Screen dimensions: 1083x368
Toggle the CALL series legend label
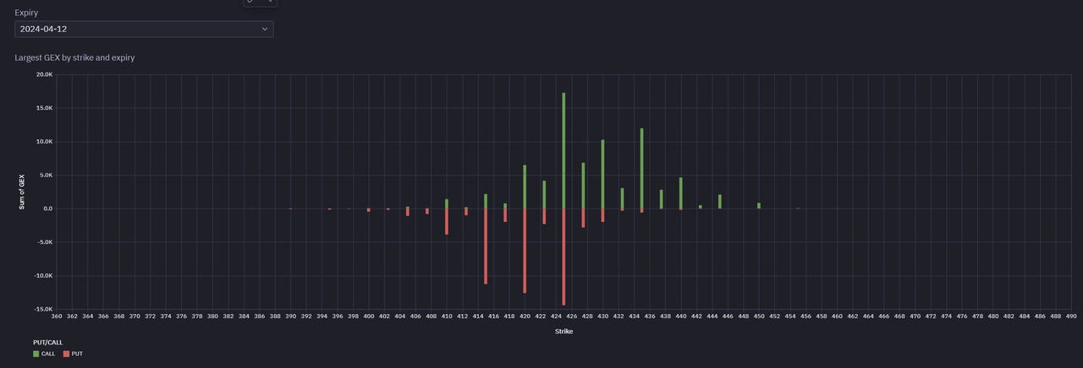(48, 354)
